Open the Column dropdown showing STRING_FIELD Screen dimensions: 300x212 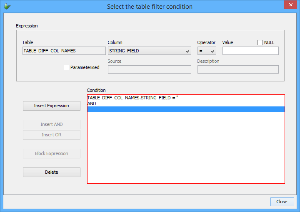point(149,51)
